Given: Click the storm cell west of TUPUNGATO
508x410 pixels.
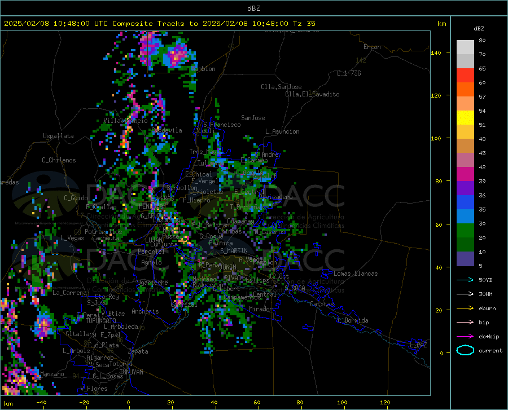Looking at the screenshot, I should pos(43,325).
